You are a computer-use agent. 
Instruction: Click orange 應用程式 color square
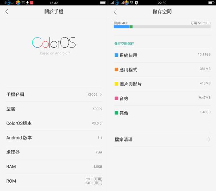coord(116,70)
